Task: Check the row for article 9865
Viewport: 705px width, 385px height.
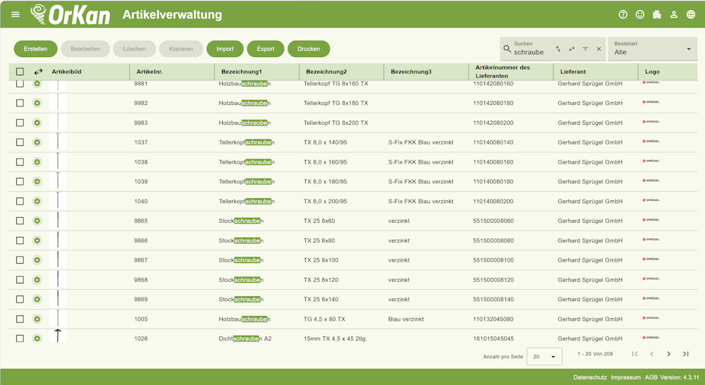Action: 20,221
